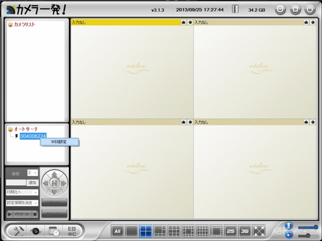
Task: Click the オートサーチ folder node
Action: click(x=26, y=129)
